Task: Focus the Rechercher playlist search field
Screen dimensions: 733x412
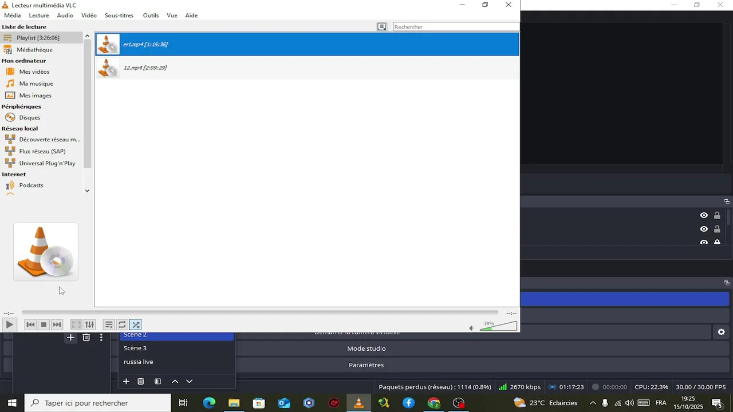Action: tap(456, 27)
